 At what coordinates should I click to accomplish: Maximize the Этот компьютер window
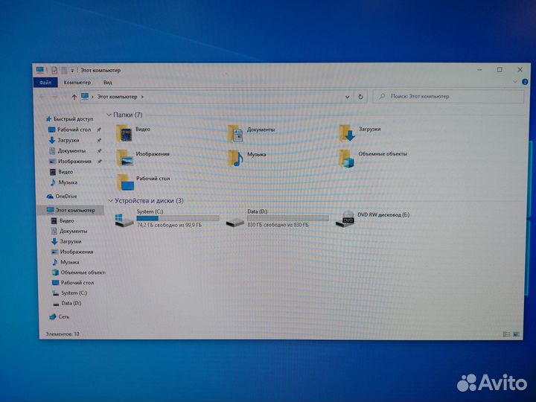[x=500, y=70]
